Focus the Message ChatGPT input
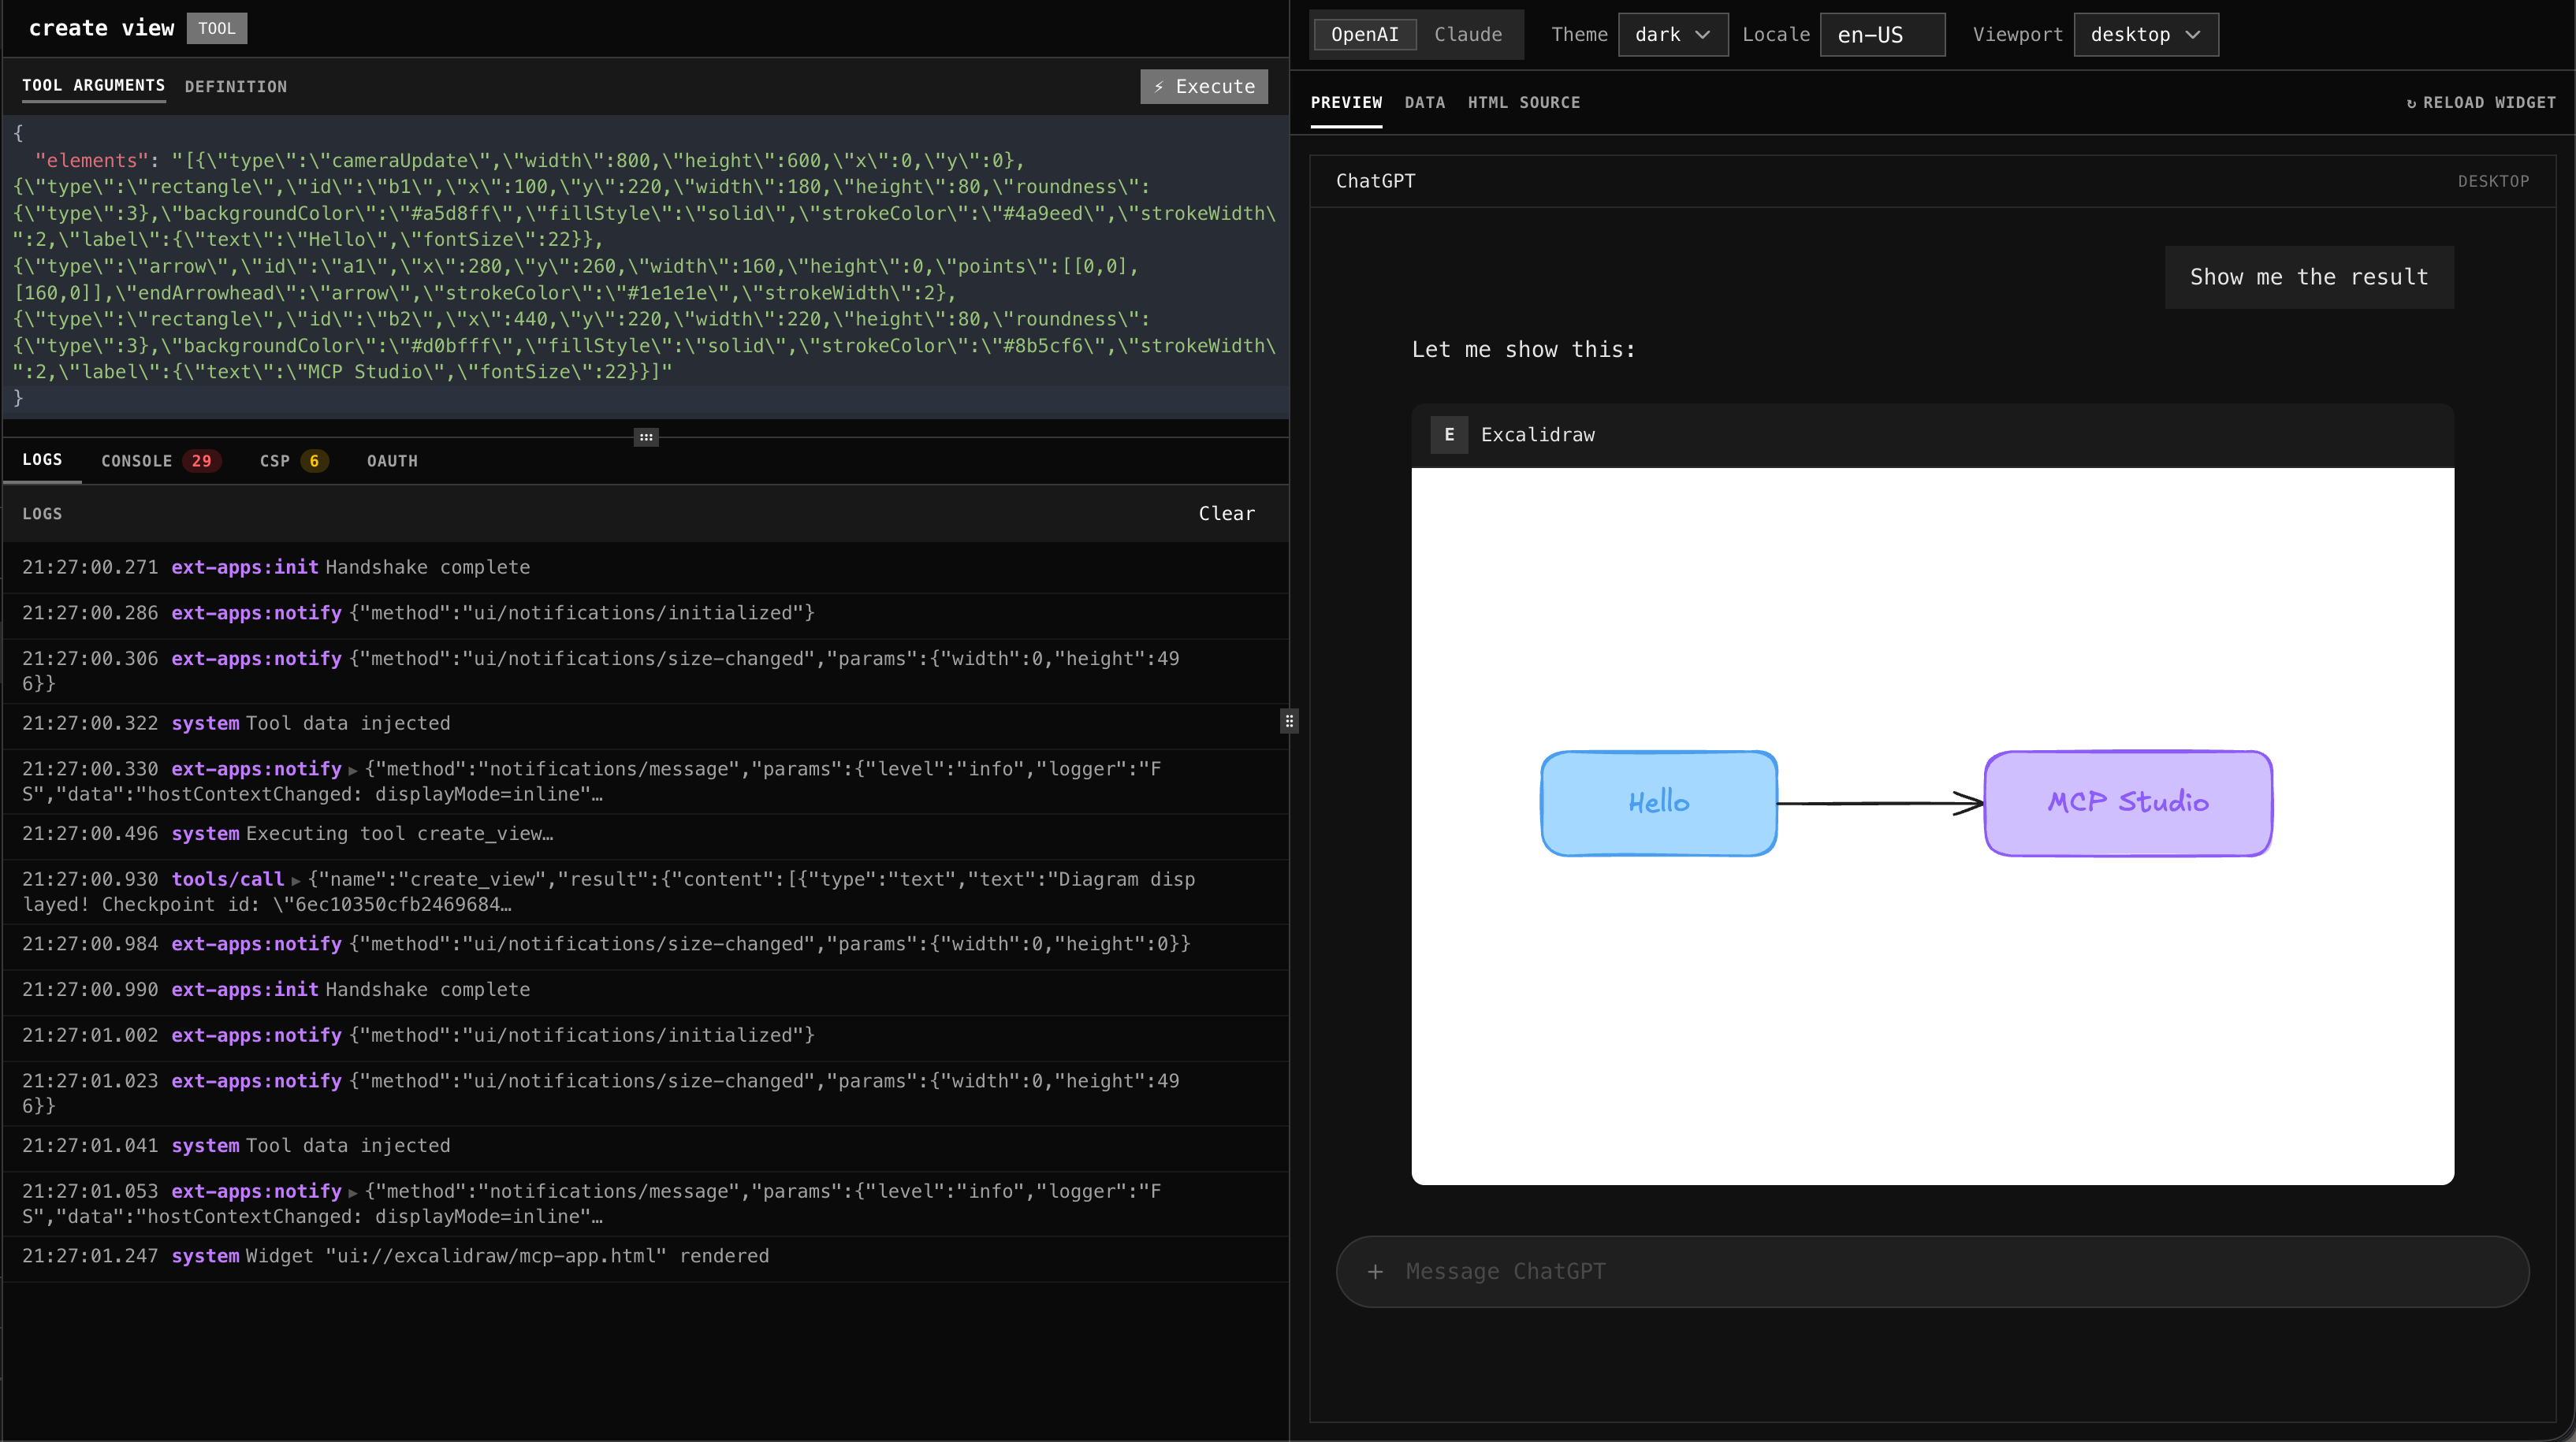Screen dimensions: 2576x1442 click(1932, 1271)
